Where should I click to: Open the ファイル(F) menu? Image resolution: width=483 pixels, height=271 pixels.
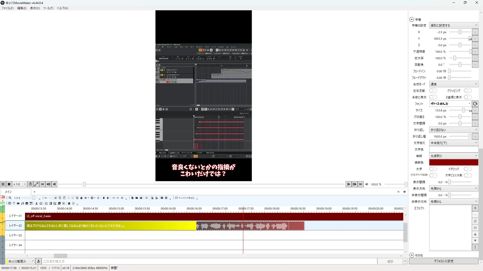pyautogui.click(x=8, y=8)
